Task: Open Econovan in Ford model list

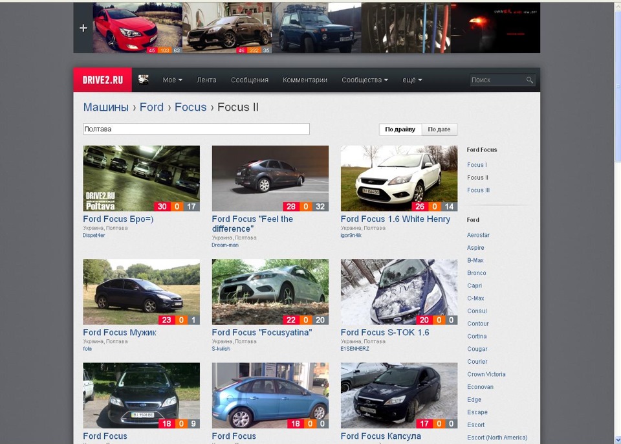Action: tap(481, 387)
